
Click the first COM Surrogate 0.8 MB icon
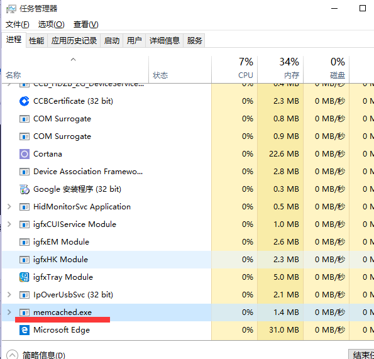coord(25,119)
